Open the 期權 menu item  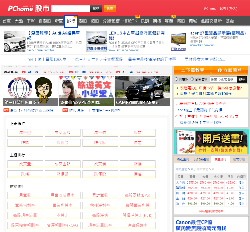157,21
